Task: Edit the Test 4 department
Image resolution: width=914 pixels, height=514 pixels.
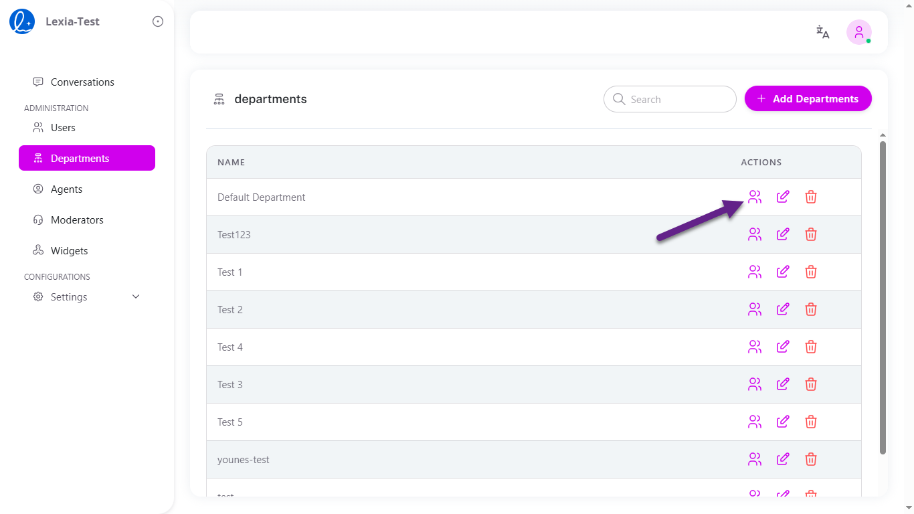Action: 783,347
